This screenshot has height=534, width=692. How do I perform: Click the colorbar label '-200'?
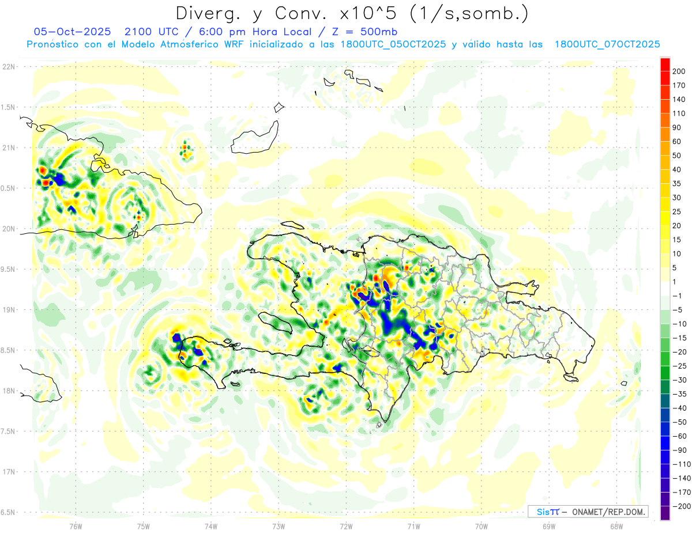(681, 506)
